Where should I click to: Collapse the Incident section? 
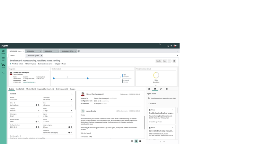click(72, 94)
